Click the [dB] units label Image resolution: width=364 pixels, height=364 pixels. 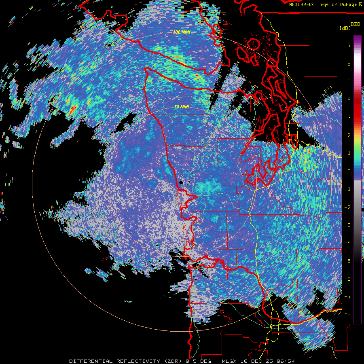click(345, 28)
